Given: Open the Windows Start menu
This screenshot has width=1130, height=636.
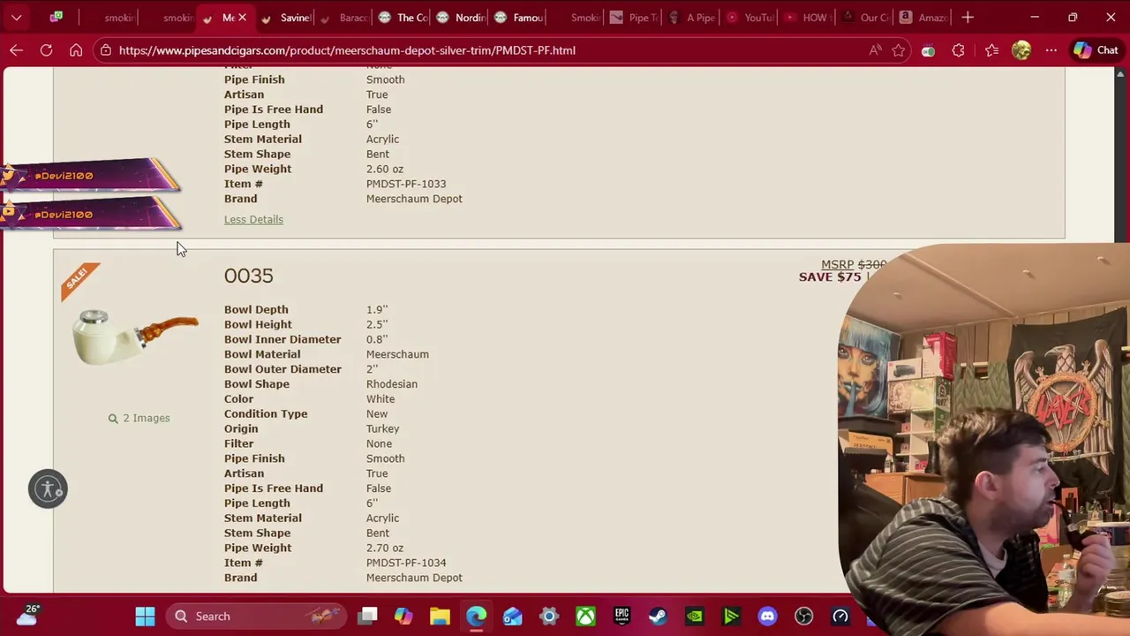Looking at the screenshot, I should [146, 616].
